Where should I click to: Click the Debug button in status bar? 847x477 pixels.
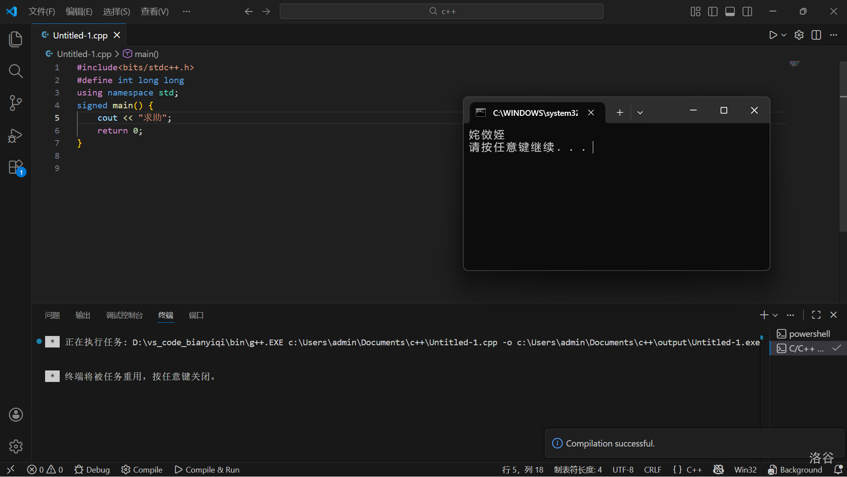92,469
